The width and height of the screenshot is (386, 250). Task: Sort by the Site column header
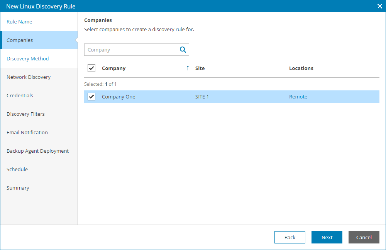coord(200,68)
